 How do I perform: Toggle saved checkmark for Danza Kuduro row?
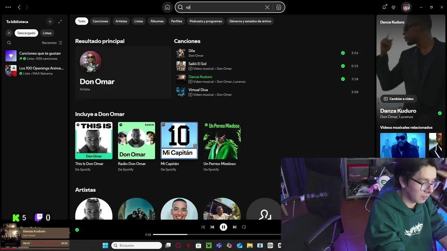[x=343, y=79]
